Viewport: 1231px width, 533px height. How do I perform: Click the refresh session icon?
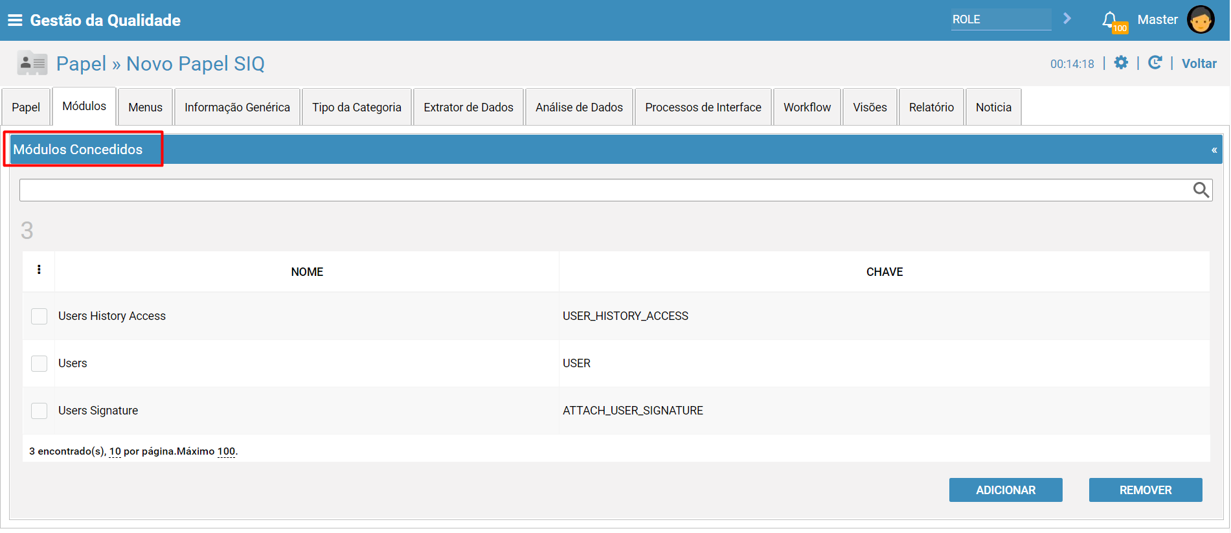[x=1155, y=63]
